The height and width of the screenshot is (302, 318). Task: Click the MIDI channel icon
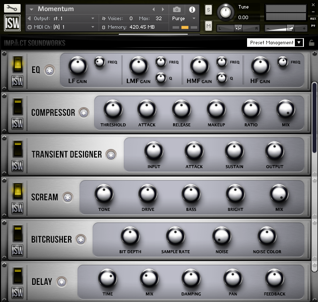click(x=30, y=27)
